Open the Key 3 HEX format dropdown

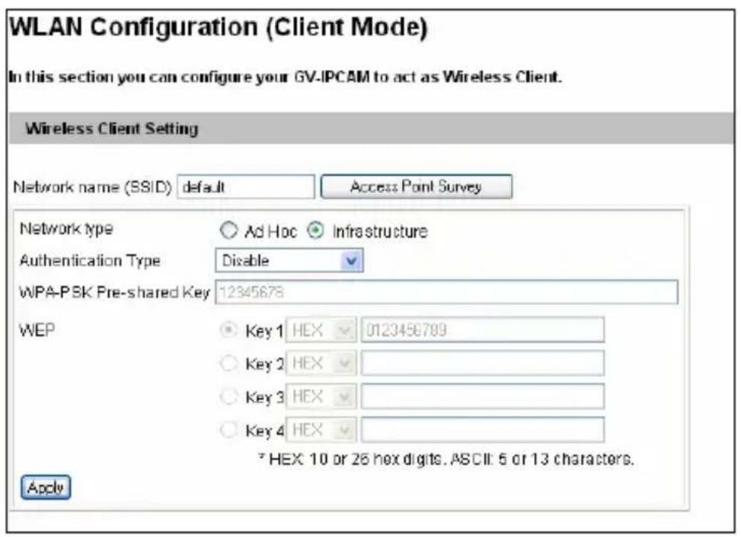point(321,396)
